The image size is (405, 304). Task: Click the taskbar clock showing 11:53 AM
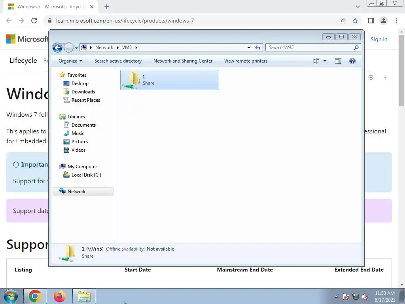pos(385,296)
